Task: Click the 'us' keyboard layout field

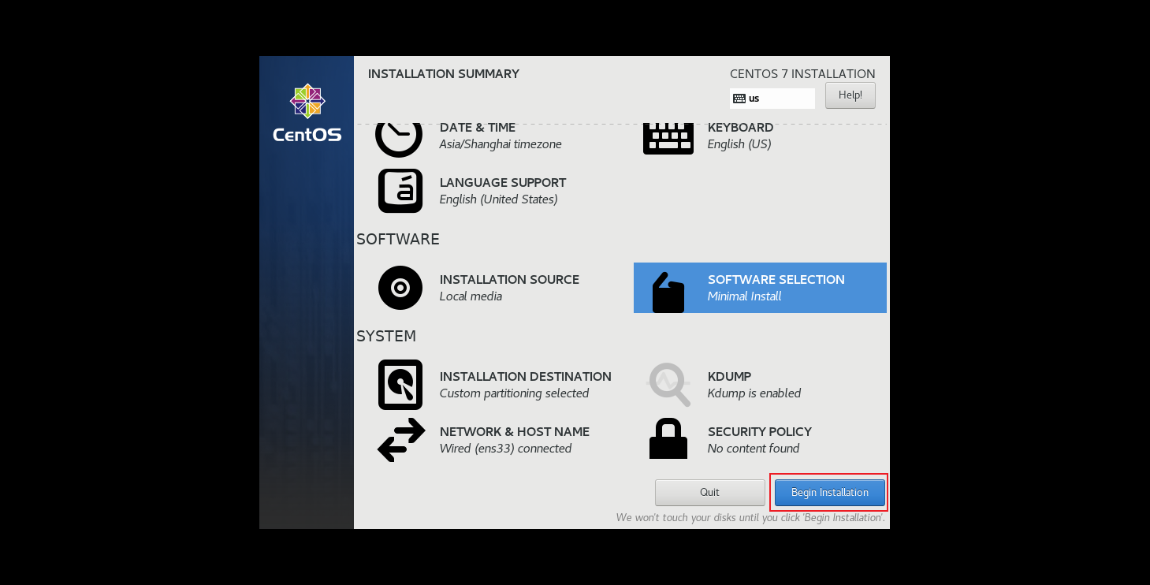Action: pos(772,99)
